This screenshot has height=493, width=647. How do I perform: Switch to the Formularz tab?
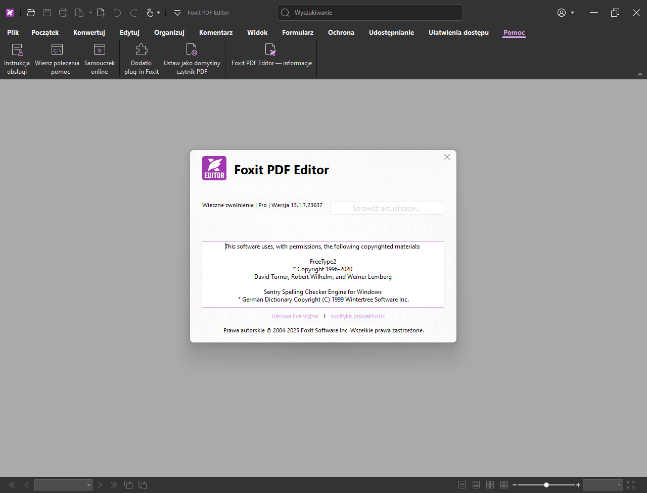click(298, 32)
